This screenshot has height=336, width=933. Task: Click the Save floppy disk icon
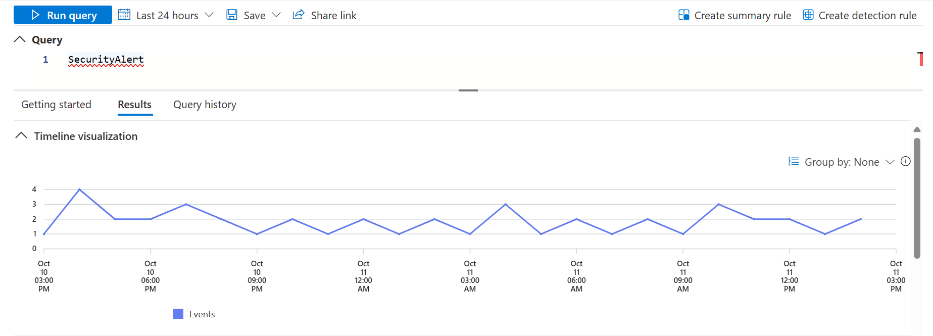[232, 15]
